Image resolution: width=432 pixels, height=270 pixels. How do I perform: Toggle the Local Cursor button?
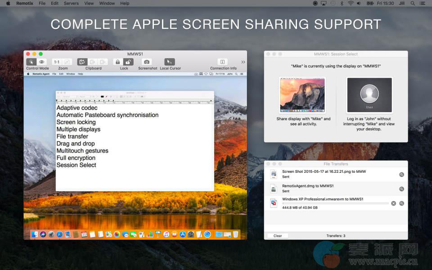170,62
